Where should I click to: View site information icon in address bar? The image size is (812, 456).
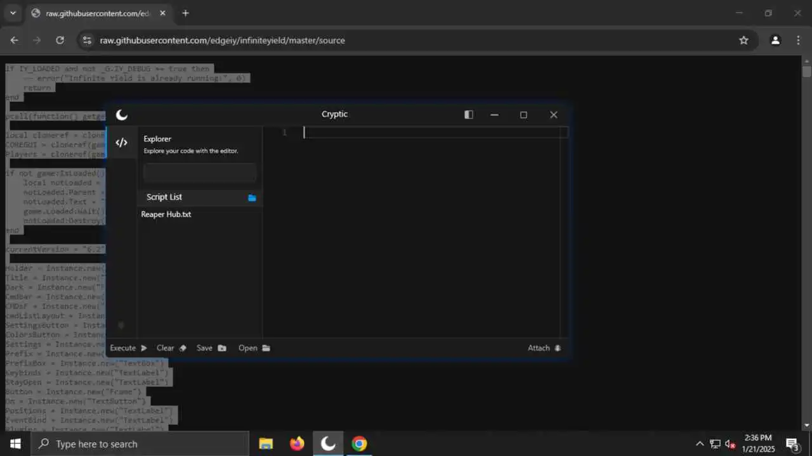pos(87,40)
